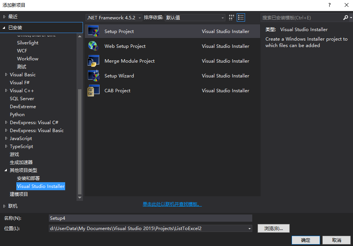This screenshot has width=353, height=246.
Task: Click the Setup Wizard template icon
Action: (94, 76)
